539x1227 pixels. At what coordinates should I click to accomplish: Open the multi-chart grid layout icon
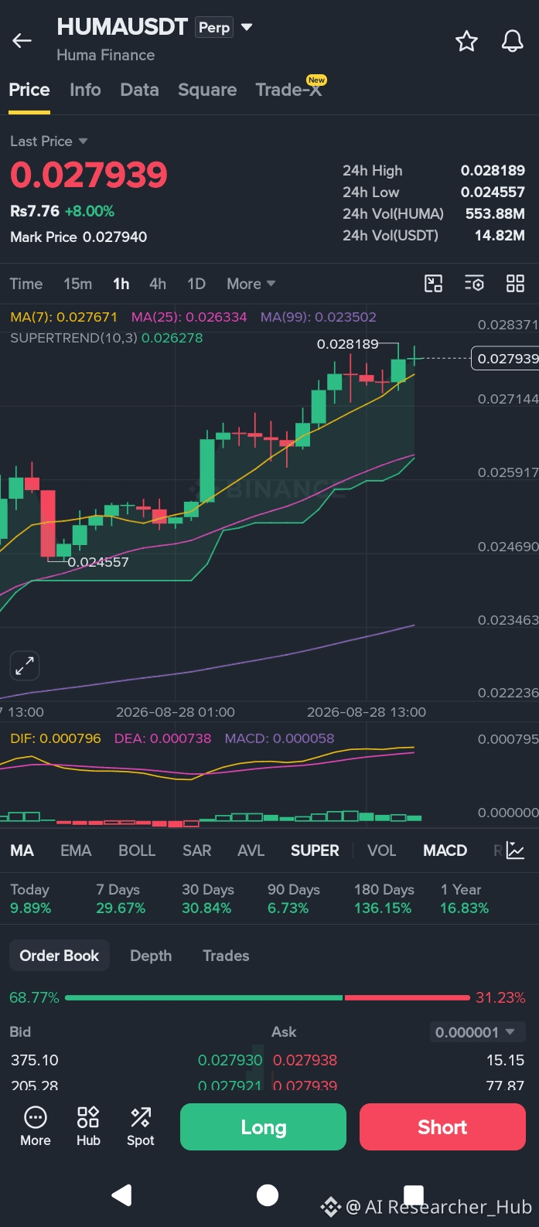(x=515, y=284)
